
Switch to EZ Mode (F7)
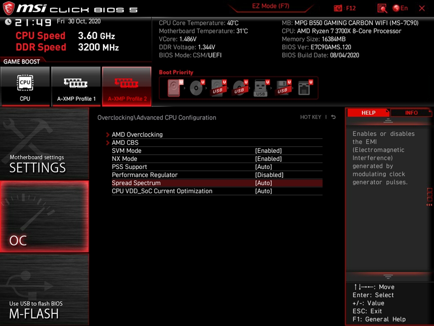click(x=270, y=6)
